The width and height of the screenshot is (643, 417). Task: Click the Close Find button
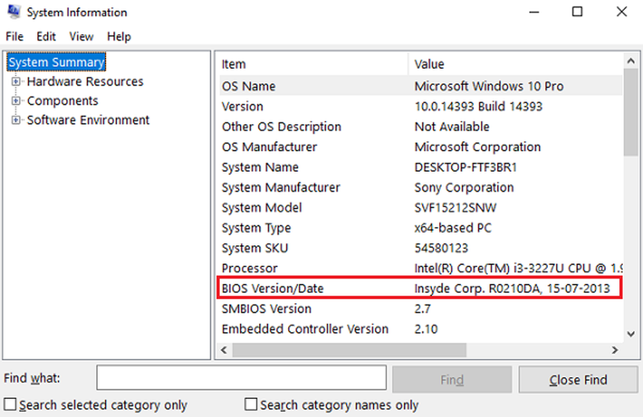point(578,380)
